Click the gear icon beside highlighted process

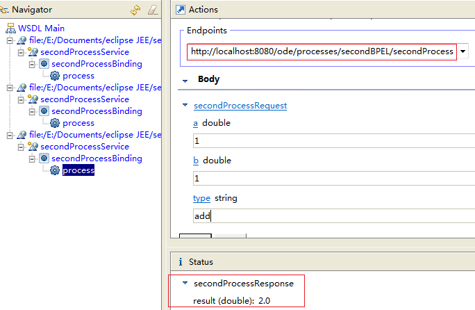click(x=55, y=170)
